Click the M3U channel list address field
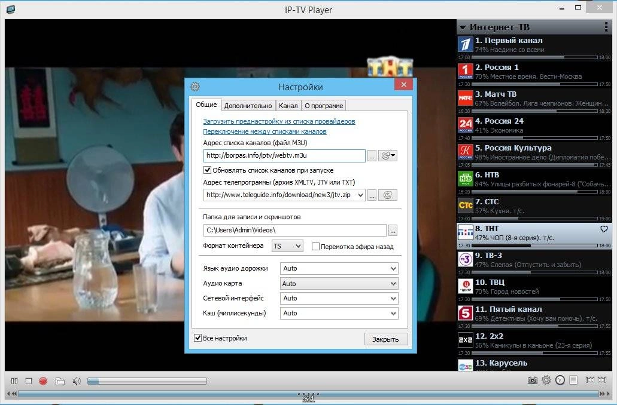Screen dimensions: 617x405 click(284, 155)
